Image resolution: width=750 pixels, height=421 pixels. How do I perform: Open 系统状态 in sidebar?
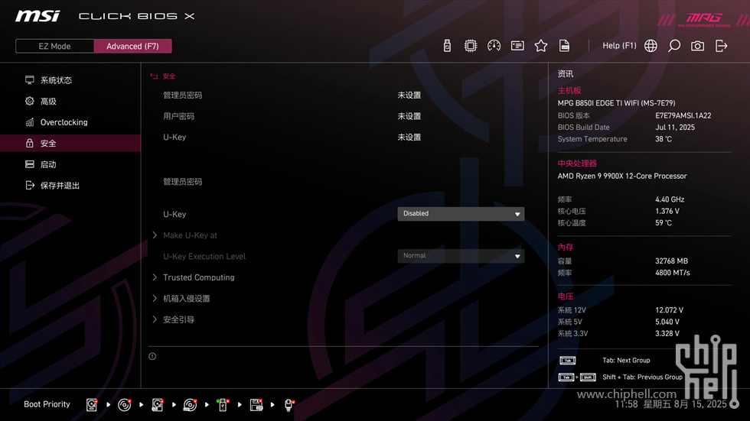pyautogui.click(x=70, y=80)
